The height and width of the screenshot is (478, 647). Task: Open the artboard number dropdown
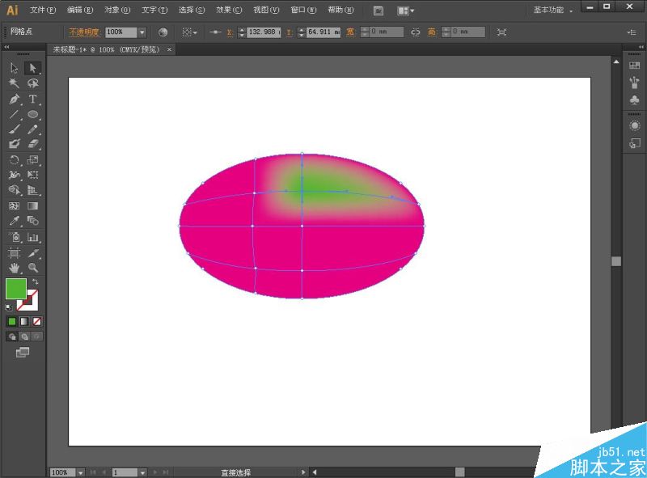click(142, 472)
